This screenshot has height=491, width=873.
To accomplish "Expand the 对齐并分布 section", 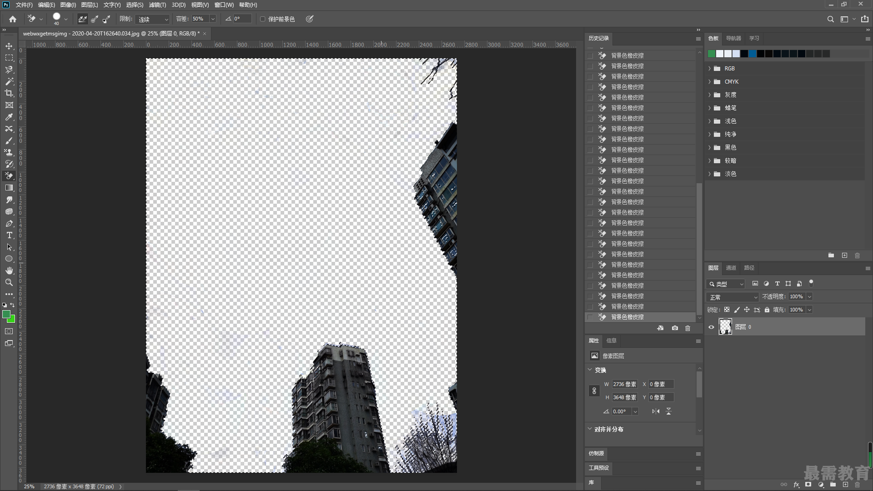I will [x=590, y=429].
